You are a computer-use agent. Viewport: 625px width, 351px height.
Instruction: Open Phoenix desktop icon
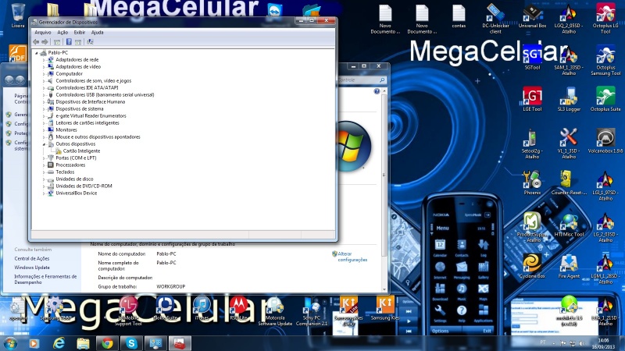[532, 183]
